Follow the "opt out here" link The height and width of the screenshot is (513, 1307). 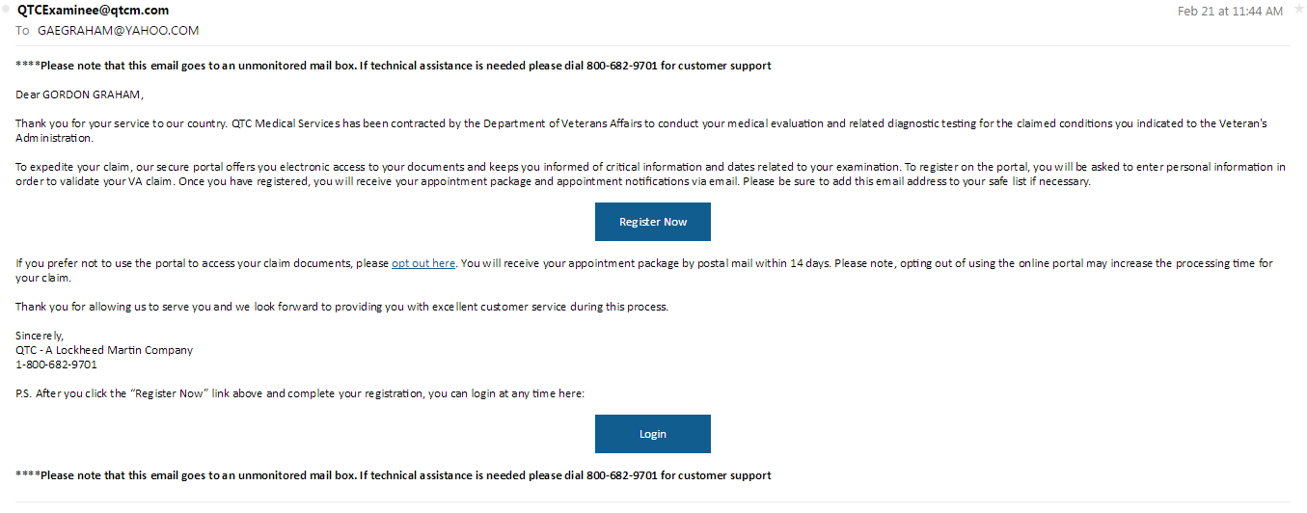click(x=423, y=263)
